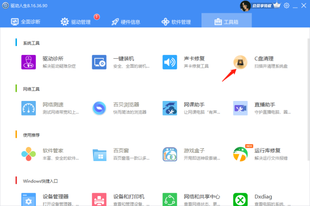Click the 驱动人生 logo icon
This screenshot has height=206, width=310.
click(5, 5)
